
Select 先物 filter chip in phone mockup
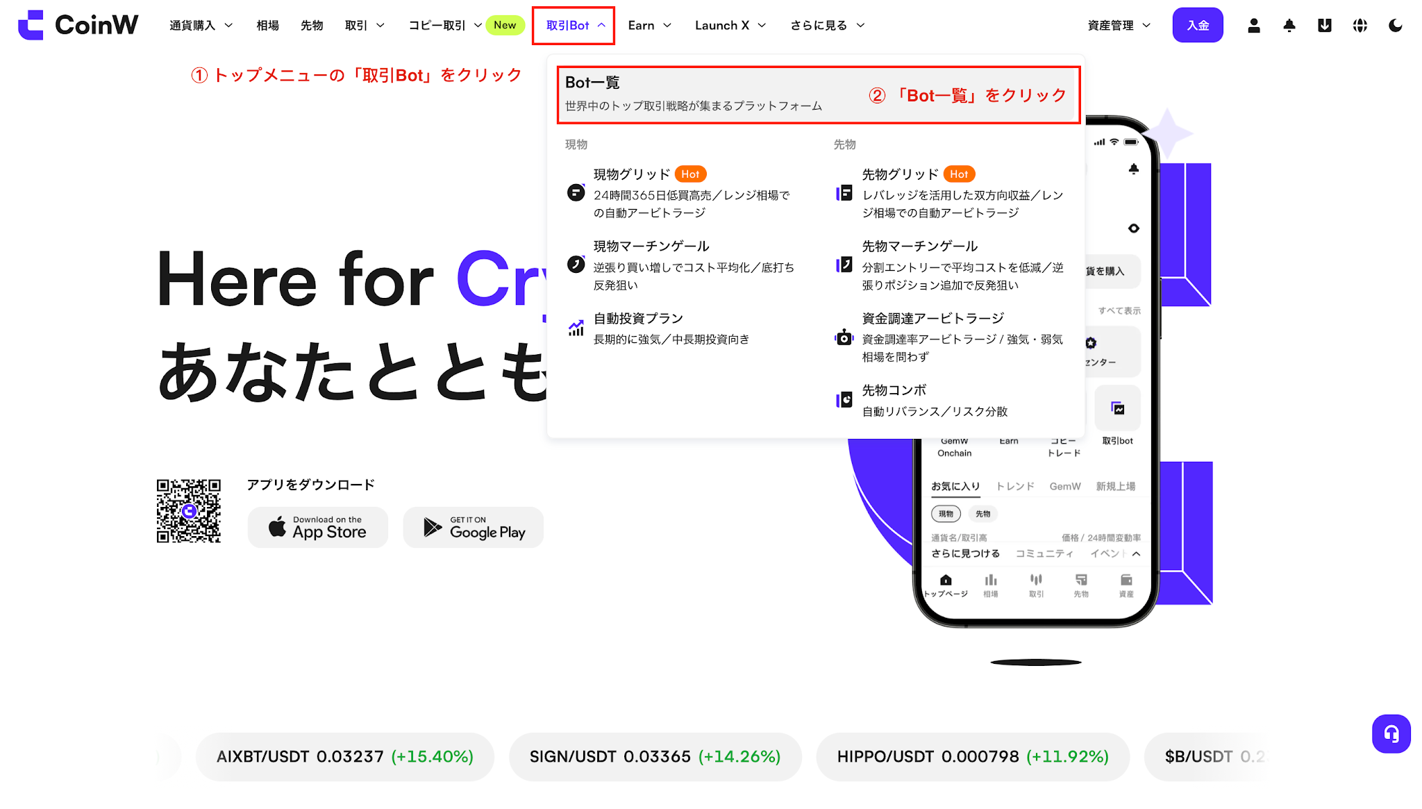[983, 514]
